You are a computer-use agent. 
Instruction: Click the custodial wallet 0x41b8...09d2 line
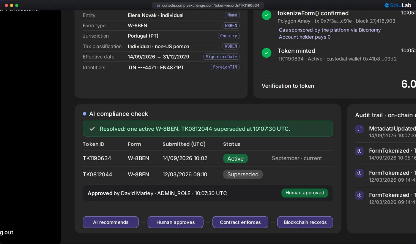(337, 59)
